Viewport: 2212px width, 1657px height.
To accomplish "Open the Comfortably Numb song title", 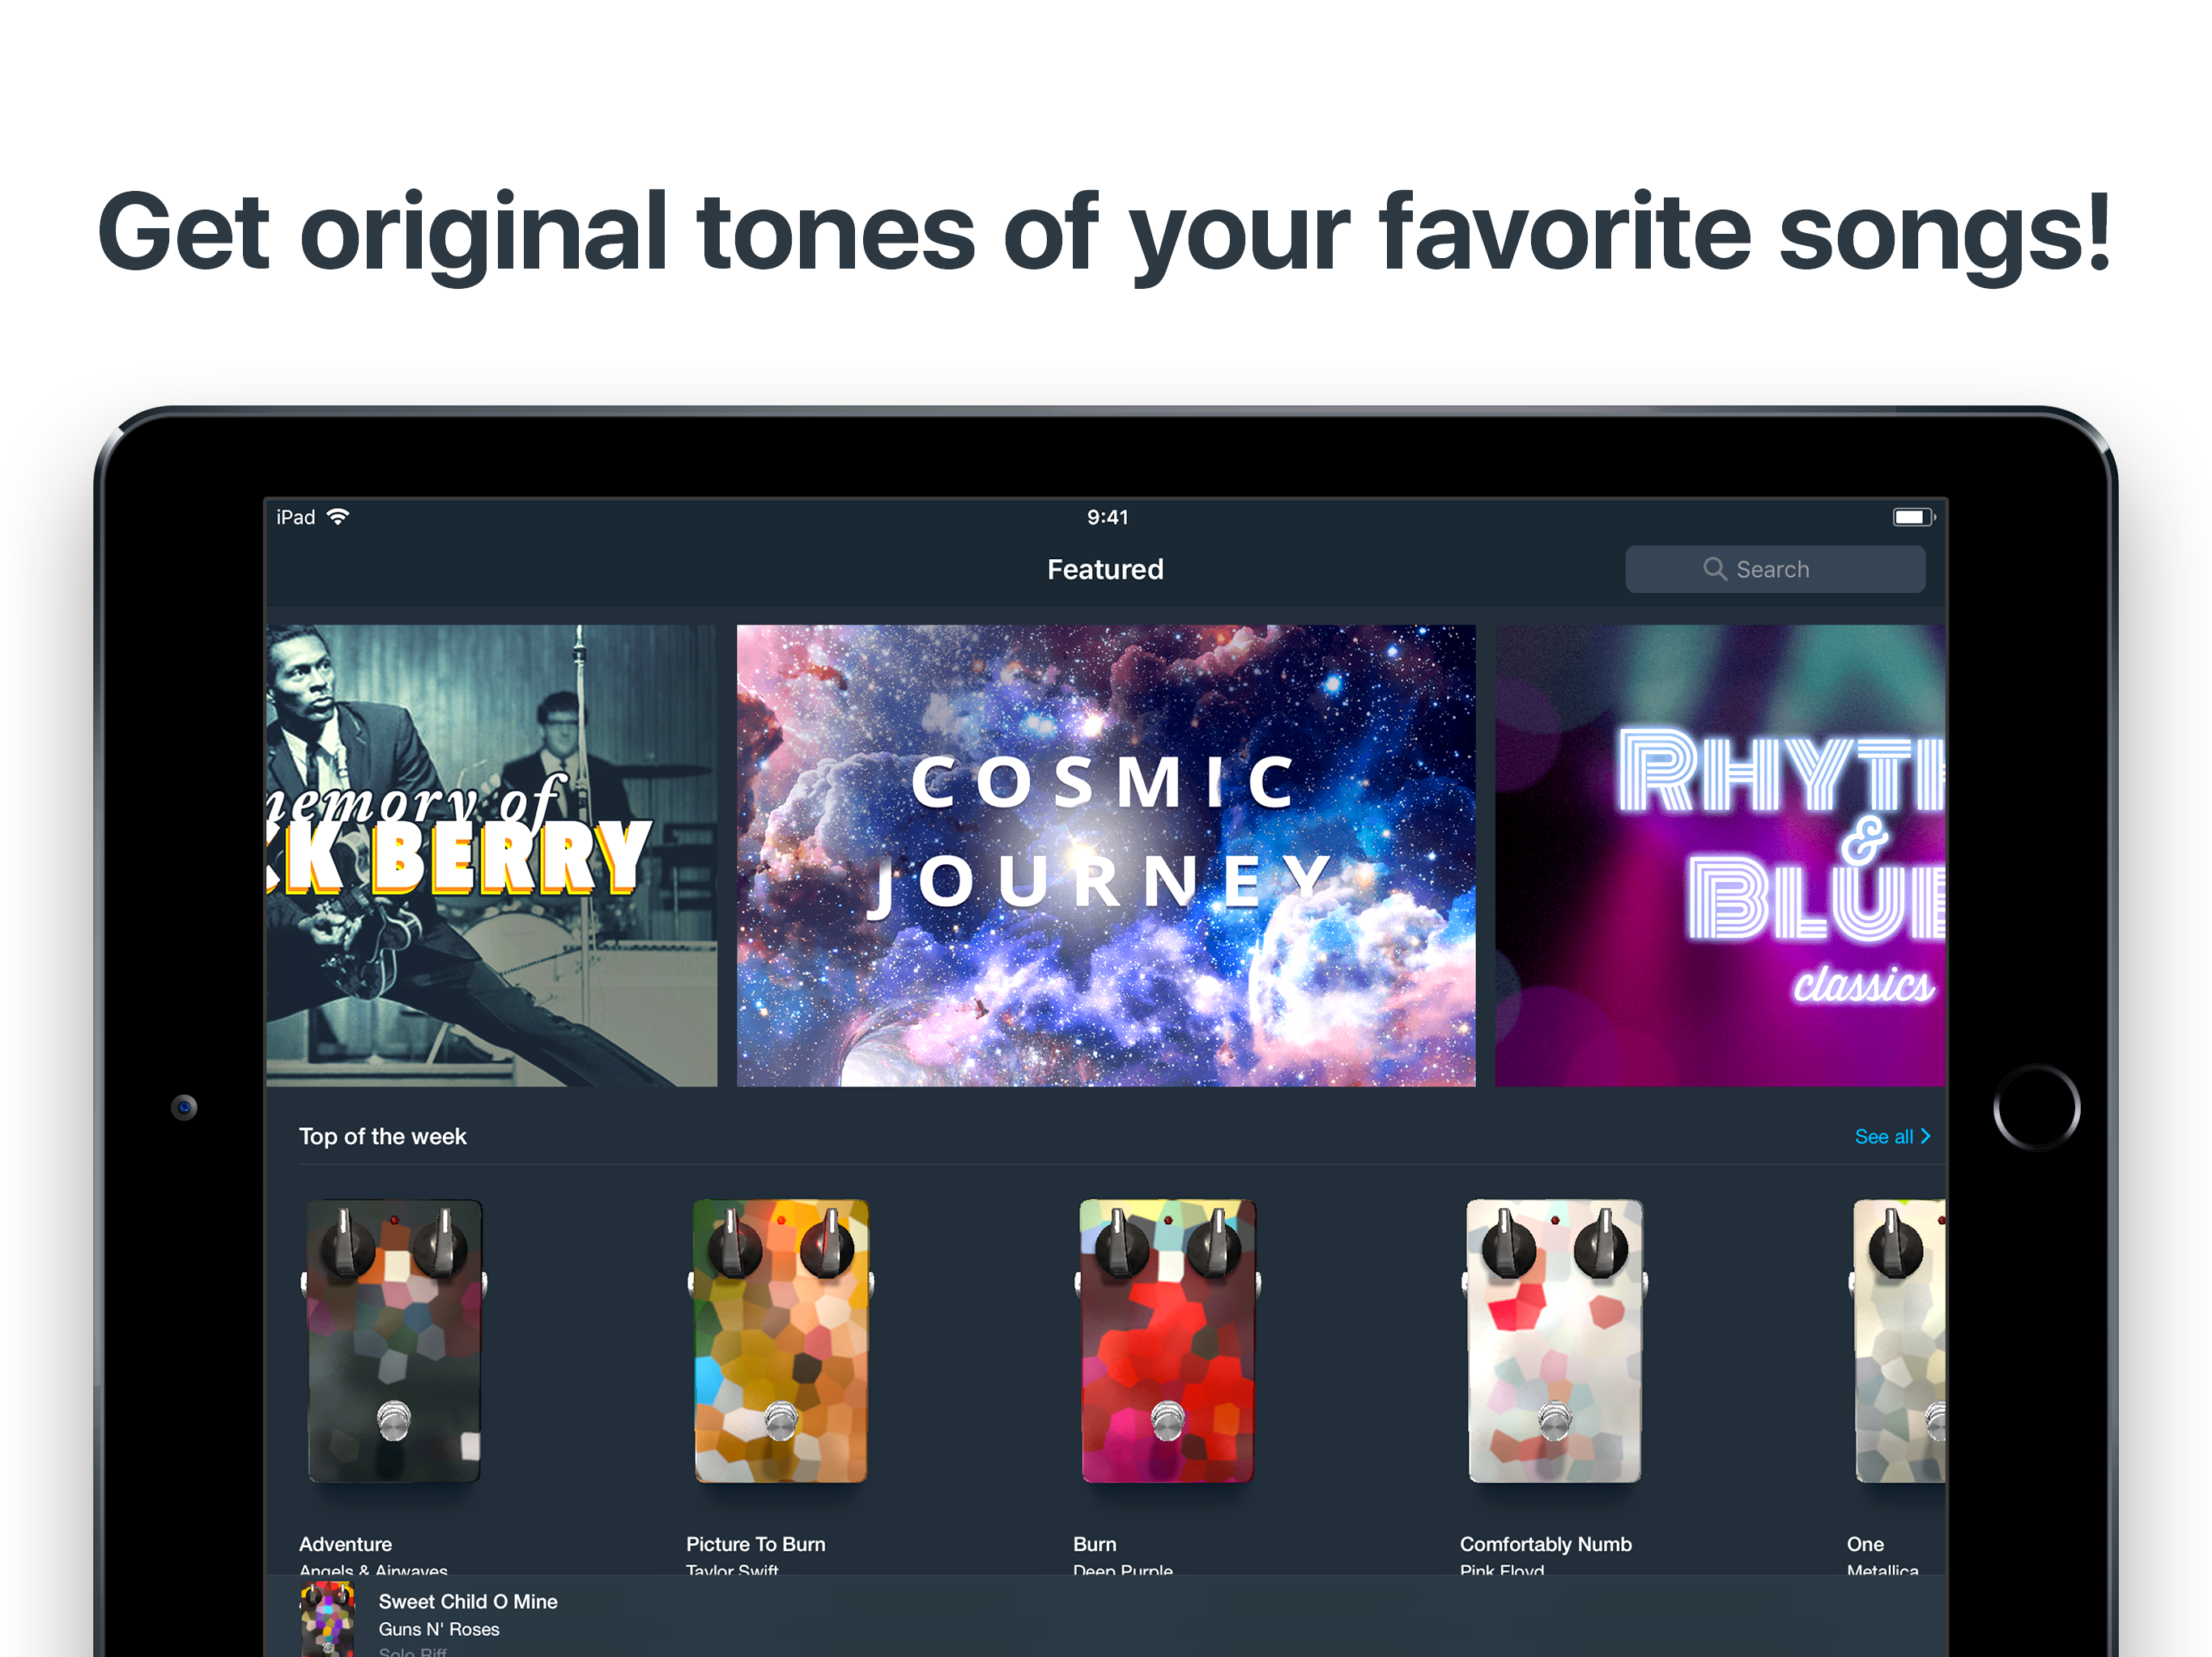I will 1546,1544.
